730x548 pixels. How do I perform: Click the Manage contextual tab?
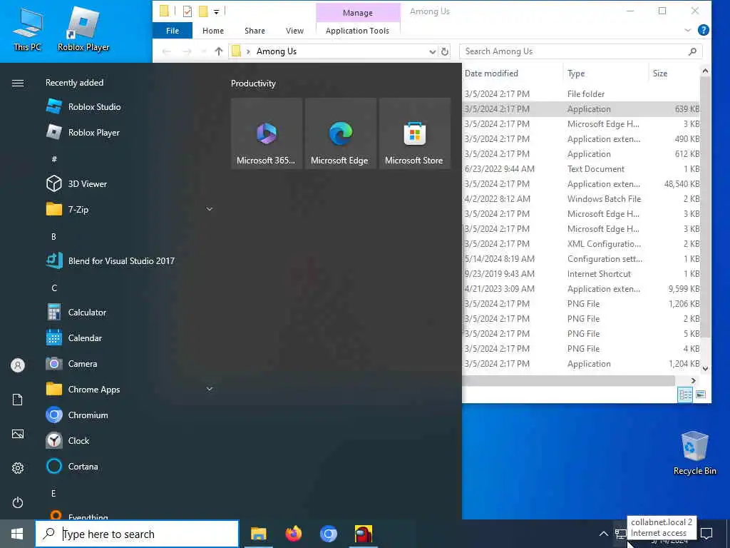(x=358, y=13)
